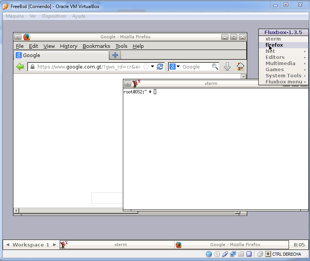Image resolution: width=310 pixels, height=261 pixels.
Task: Click the stick button on xterm titlebar
Action: [x=127, y=84]
